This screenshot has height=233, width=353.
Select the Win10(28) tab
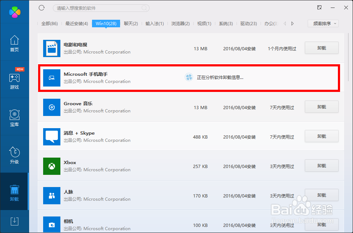point(106,23)
